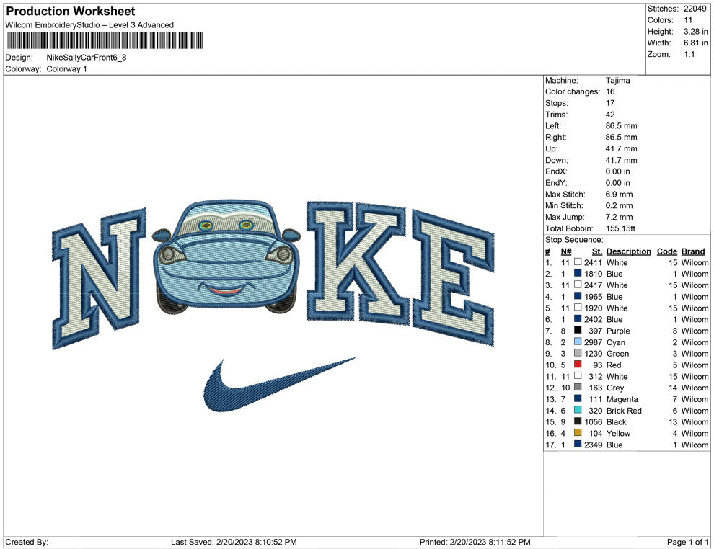
Task: Click the Up value "41.7 mm"
Action: (622, 148)
